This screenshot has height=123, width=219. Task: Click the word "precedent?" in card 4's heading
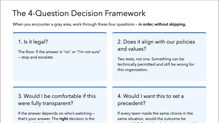pos(131,103)
